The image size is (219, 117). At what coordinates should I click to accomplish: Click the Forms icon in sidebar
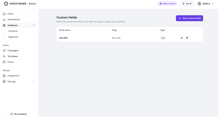[x=4, y=62]
